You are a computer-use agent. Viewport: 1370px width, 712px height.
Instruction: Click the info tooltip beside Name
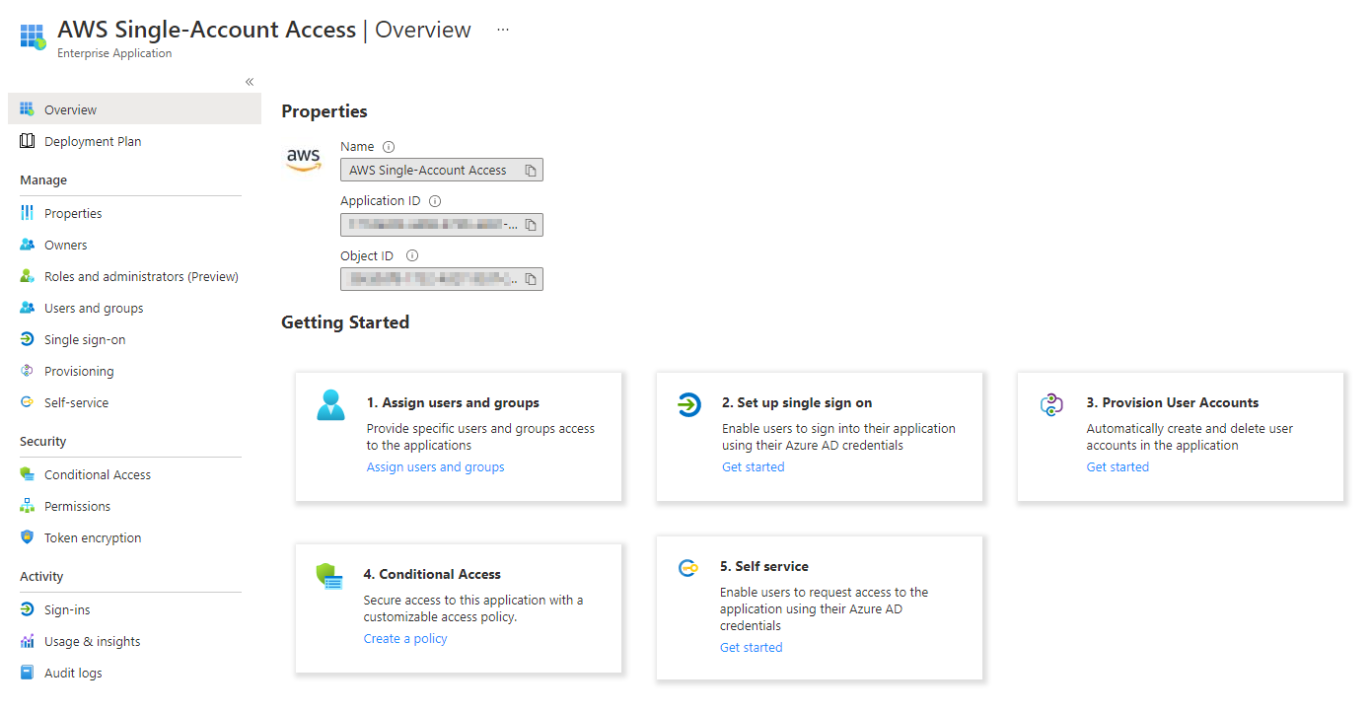(388, 146)
